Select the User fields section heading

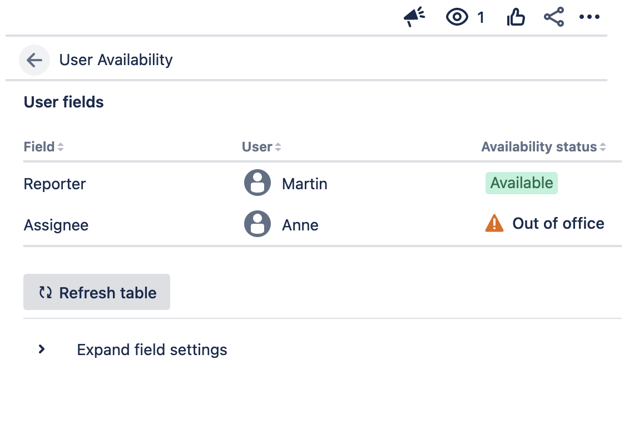pos(63,102)
